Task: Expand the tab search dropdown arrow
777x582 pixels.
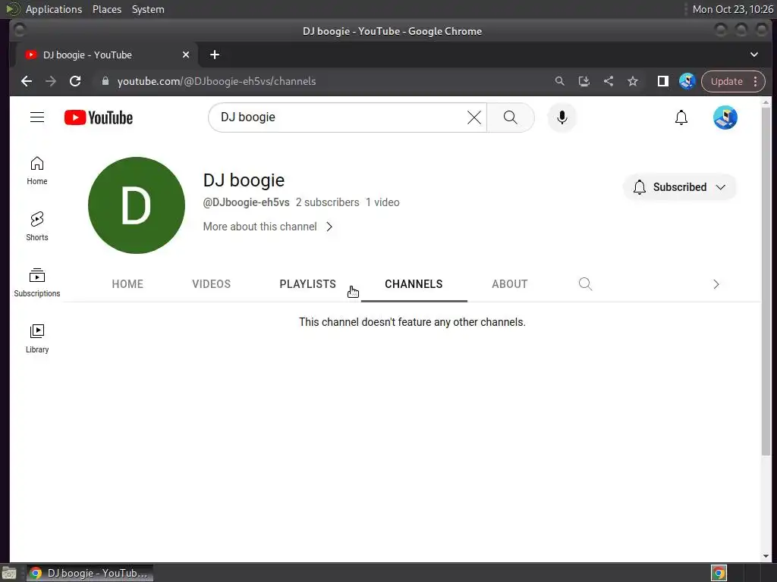Action: (x=753, y=55)
